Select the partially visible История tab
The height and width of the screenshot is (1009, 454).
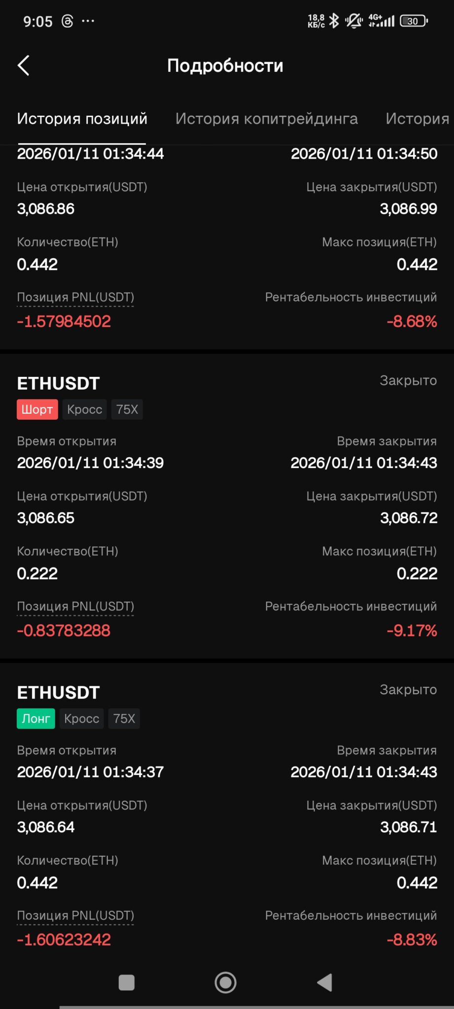(417, 119)
